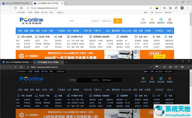Click the orange search button
The height and width of the screenshot is (118, 192).
tap(117, 21)
